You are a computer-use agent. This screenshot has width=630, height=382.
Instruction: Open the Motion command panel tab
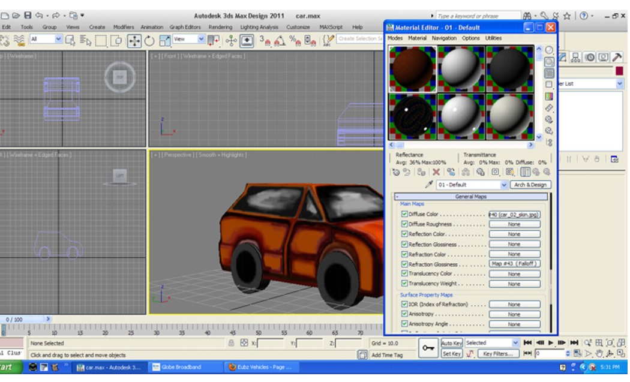[x=589, y=58]
